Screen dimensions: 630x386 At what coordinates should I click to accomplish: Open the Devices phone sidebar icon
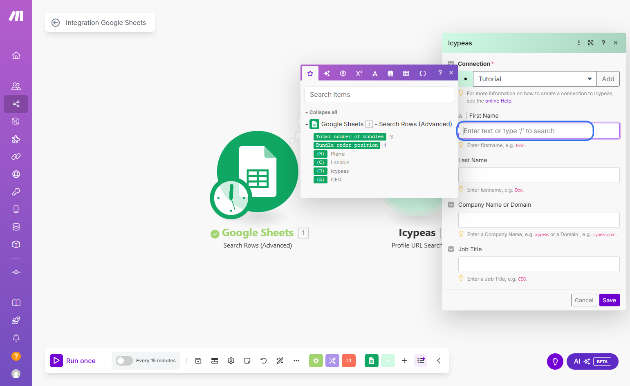16,209
